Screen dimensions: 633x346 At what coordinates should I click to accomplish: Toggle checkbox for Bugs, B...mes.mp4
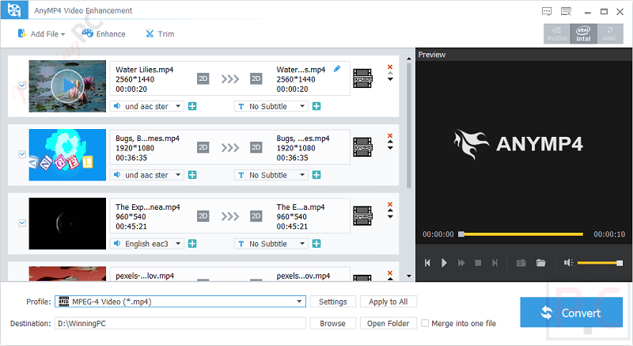pyautogui.click(x=22, y=154)
